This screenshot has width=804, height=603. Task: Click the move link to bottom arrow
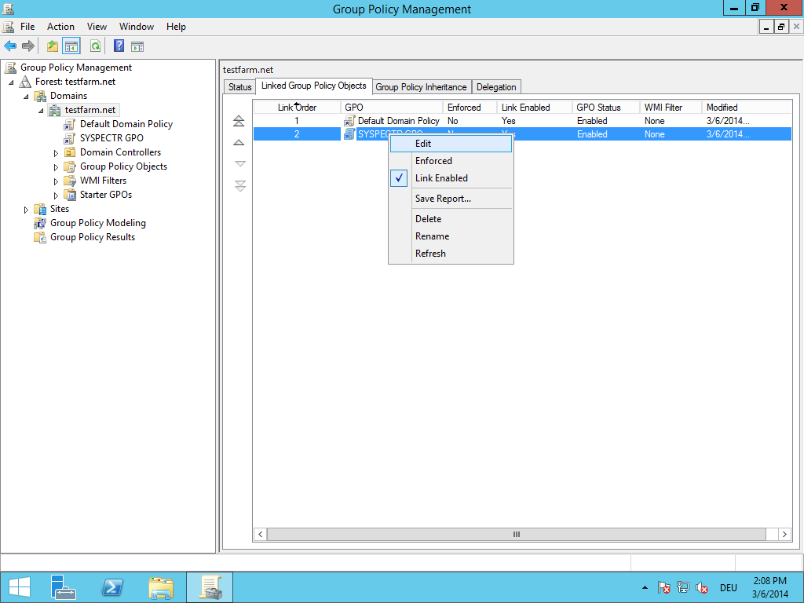(x=239, y=185)
